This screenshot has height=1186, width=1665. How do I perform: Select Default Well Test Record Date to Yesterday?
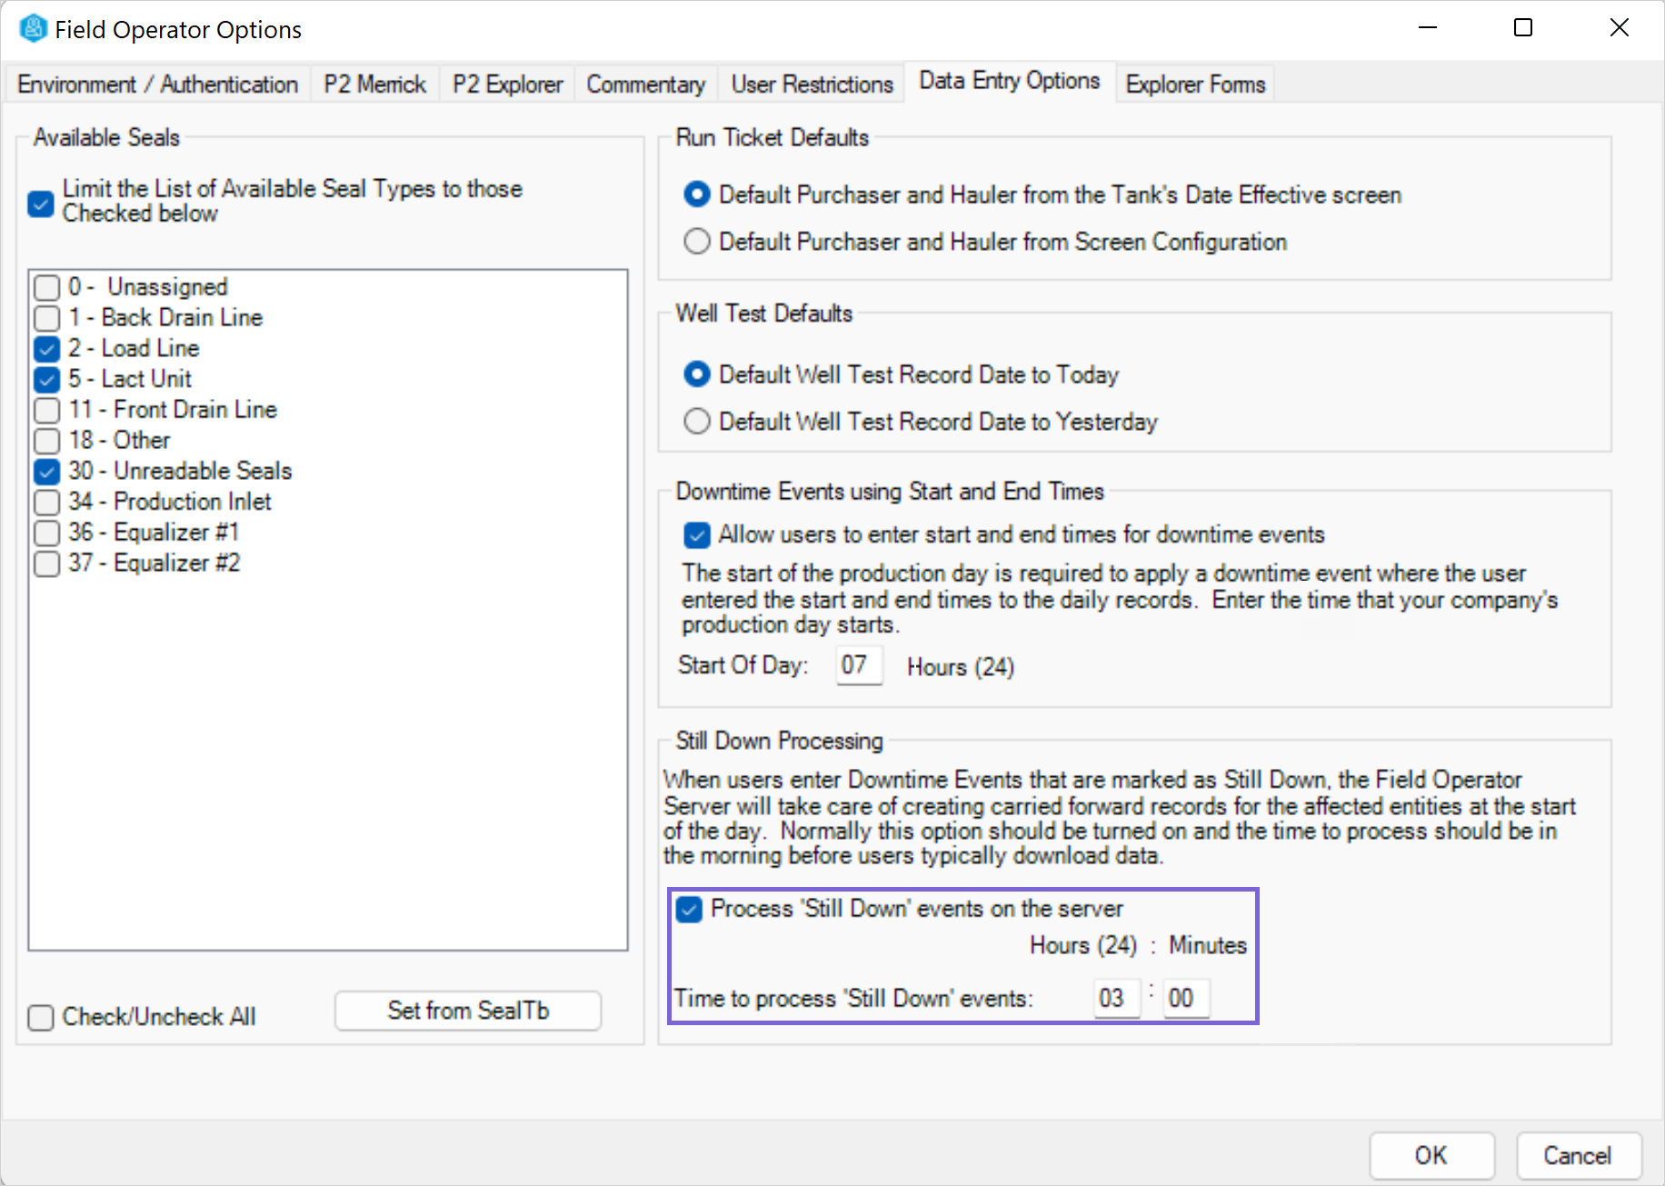[697, 422]
